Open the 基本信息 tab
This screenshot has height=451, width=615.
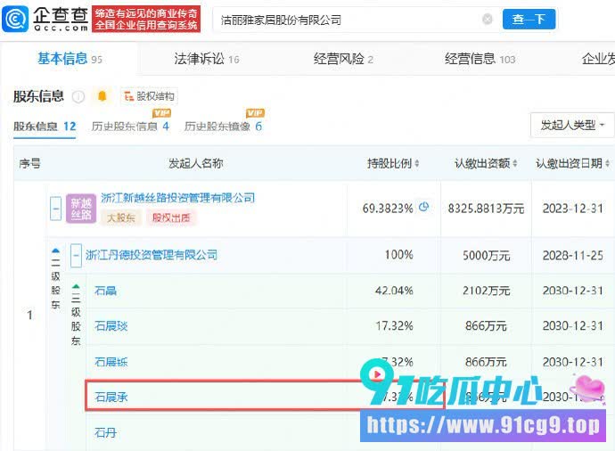70,59
